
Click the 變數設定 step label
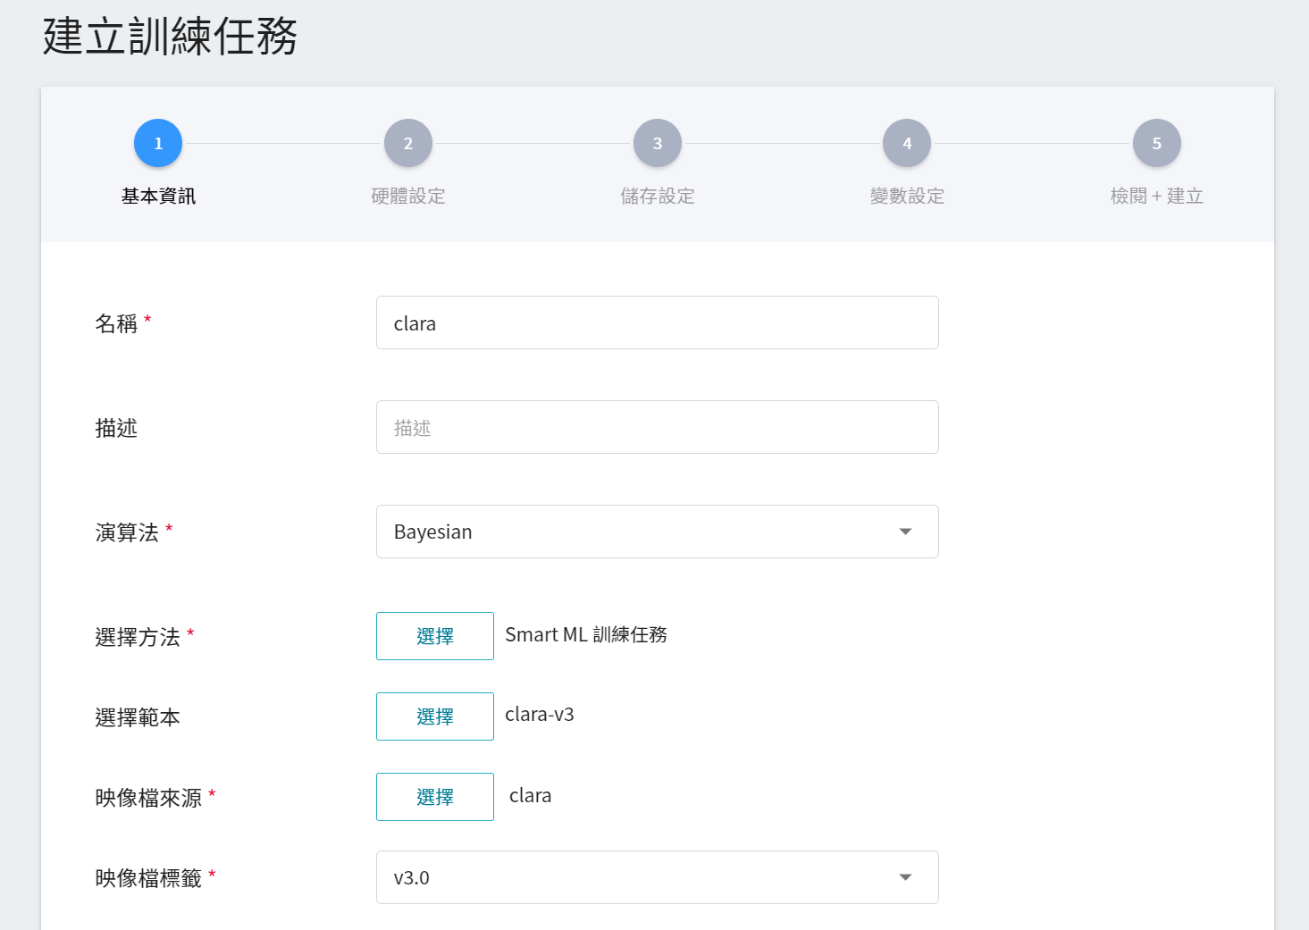pyautogui.click(x=907, y=196)
